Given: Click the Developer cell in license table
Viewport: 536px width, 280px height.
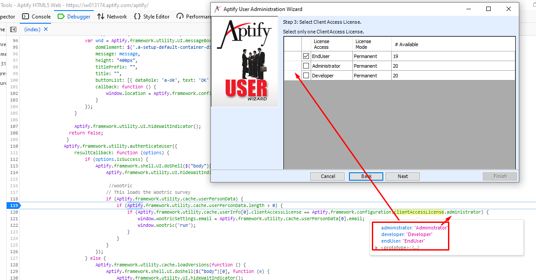Looking at the screenshot, I should (332, 76).
